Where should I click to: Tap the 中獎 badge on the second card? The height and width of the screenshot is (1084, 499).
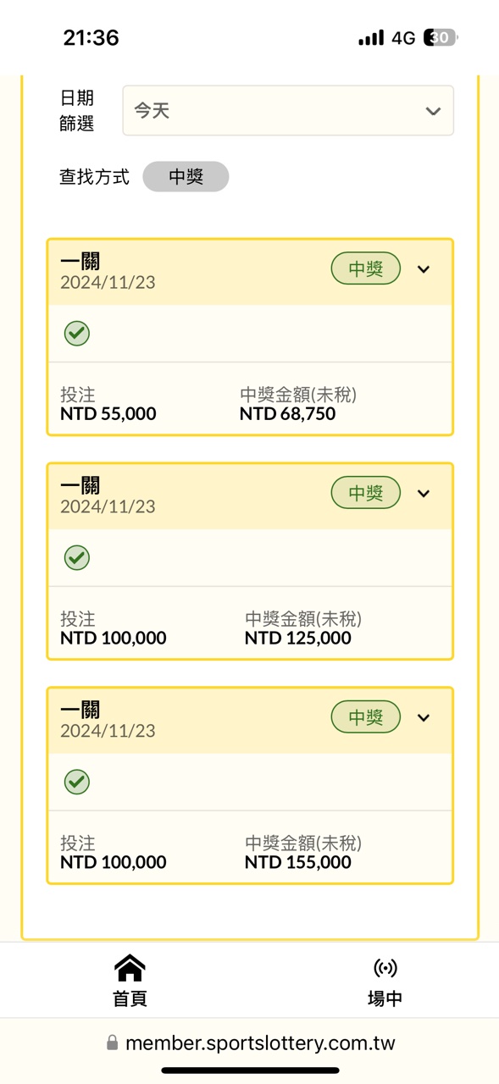coord(366,493)
